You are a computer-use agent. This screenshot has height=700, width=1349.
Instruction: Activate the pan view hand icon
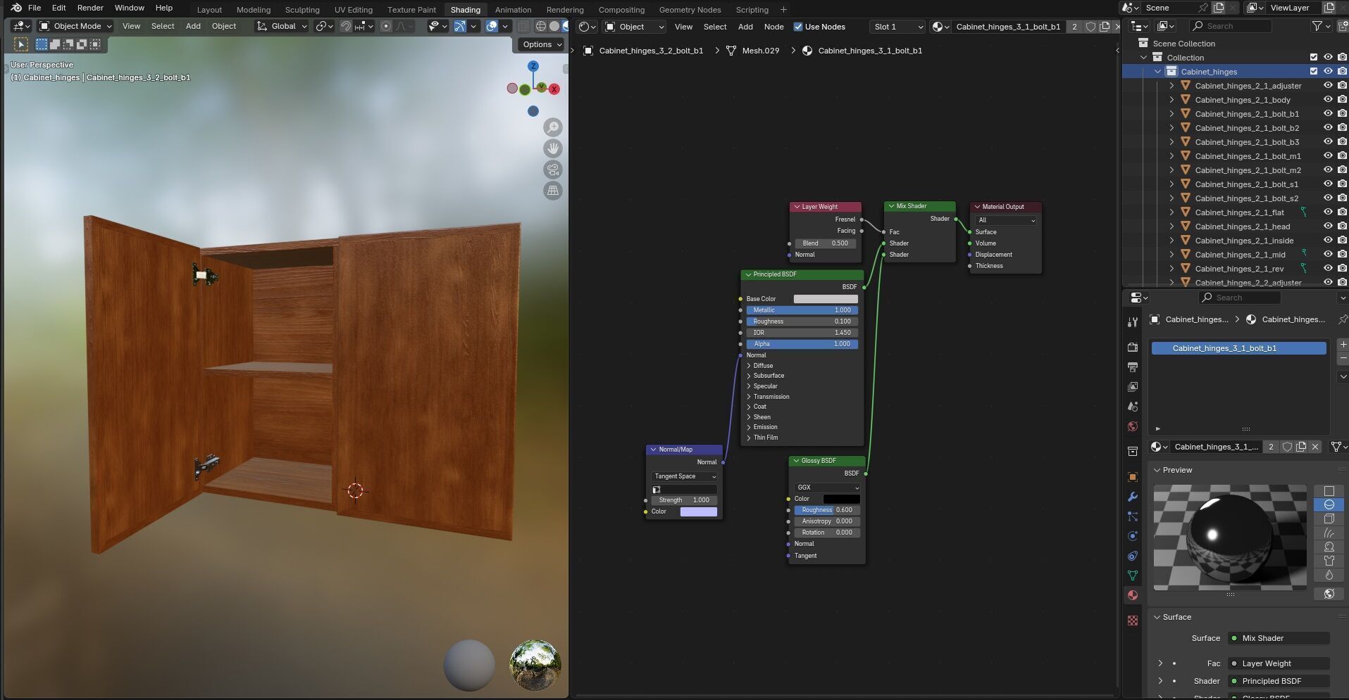(x=553, y=148)
